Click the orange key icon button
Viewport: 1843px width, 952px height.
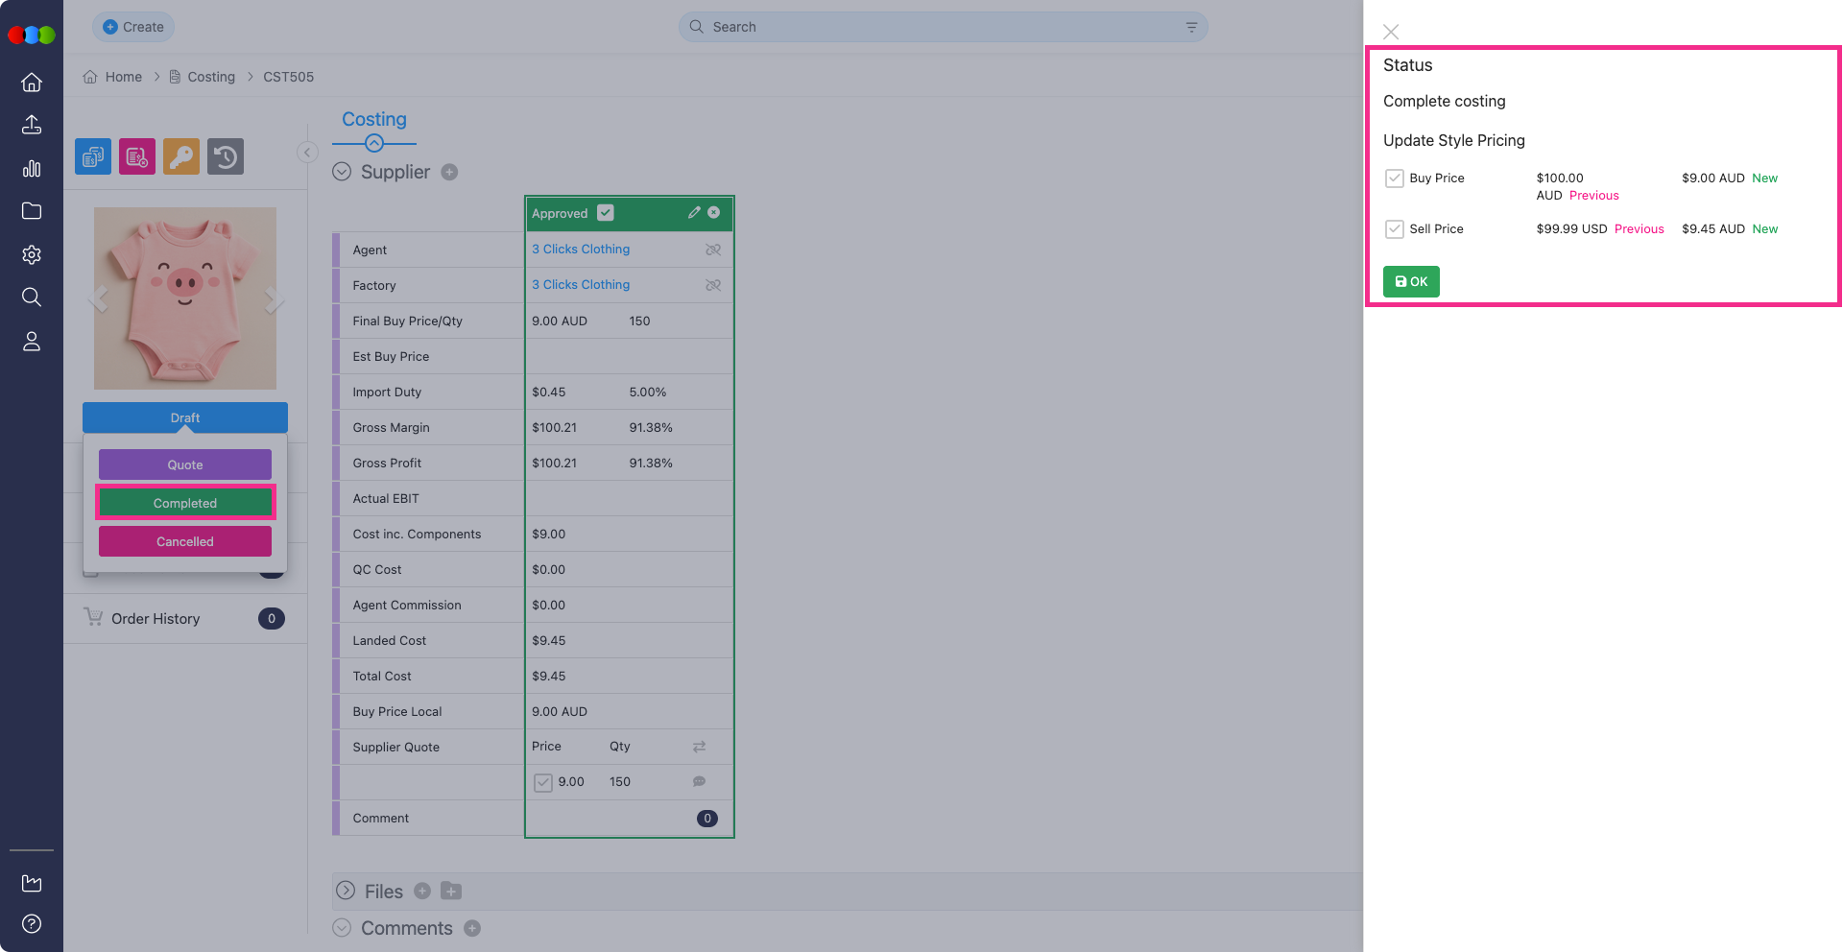click(x=181, y=156)
